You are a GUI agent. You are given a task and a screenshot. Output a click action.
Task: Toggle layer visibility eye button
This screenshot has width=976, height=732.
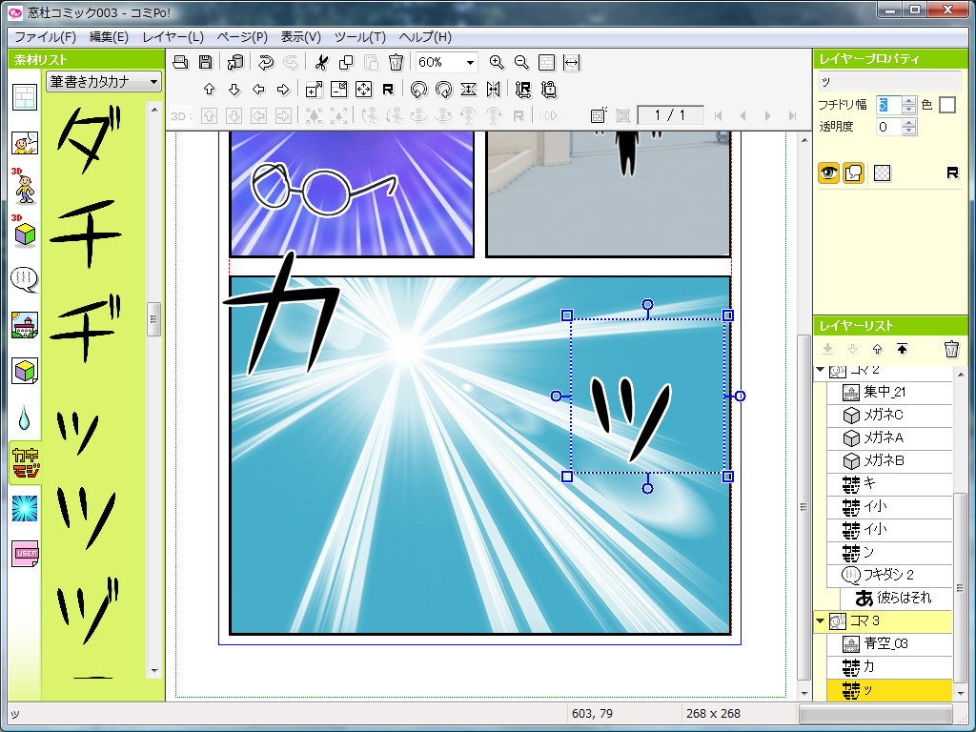828,173
